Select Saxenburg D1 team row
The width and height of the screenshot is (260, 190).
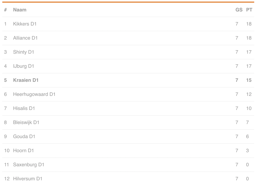click(29, 165)
